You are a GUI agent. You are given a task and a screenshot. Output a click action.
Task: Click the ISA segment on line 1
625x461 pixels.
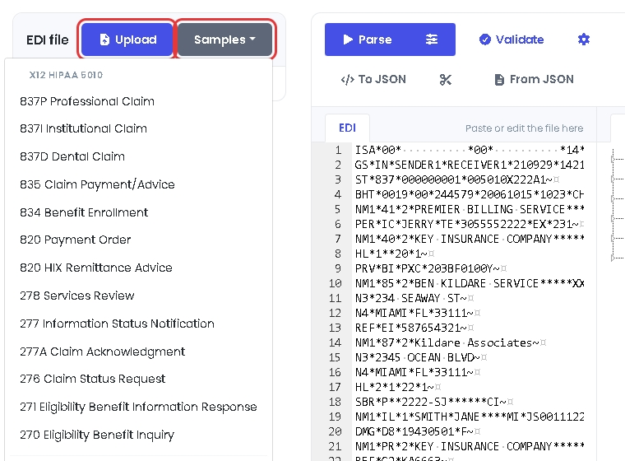tap(469, 150)
